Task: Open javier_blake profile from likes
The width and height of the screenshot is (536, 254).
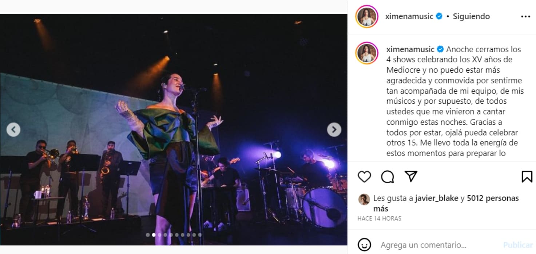Action: click(435, 198)
